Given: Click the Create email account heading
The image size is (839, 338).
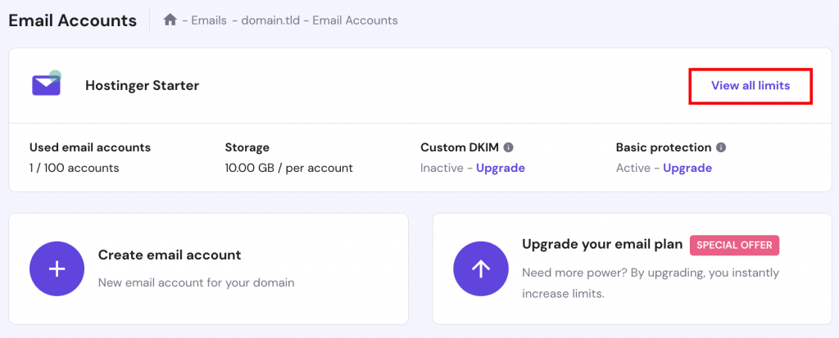Looking at the screenshot, I should (170, 255).
